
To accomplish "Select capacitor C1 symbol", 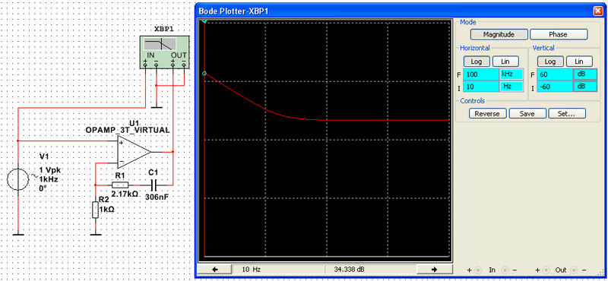I will pyautogui.click(x=155, y=185).
